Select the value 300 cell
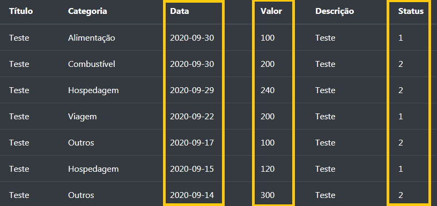 (268, 195)
